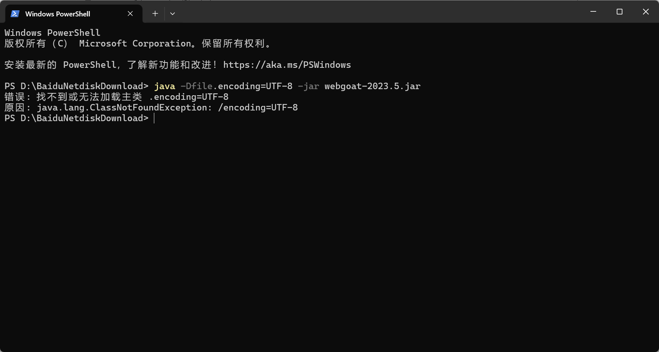Click the '/encoding=UTF-8' text in the reason line
Viewport: 659px width, 352px height.
tap(258, 108)
